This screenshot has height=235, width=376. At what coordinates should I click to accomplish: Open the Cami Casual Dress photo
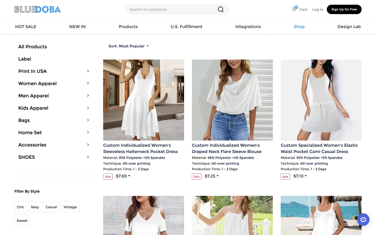[x=321, y=100]
